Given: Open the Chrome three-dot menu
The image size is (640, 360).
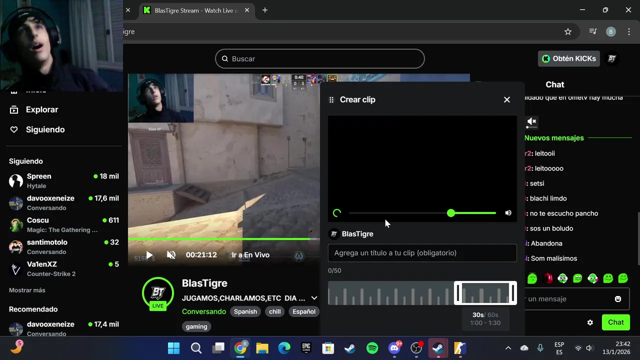Looking at the screenshot, I should point(629,31).
